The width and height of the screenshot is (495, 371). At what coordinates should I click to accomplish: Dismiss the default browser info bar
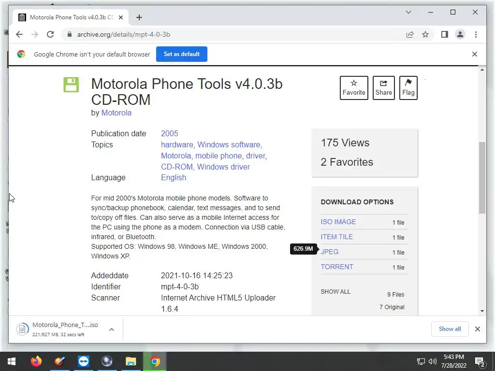(475, 54)
